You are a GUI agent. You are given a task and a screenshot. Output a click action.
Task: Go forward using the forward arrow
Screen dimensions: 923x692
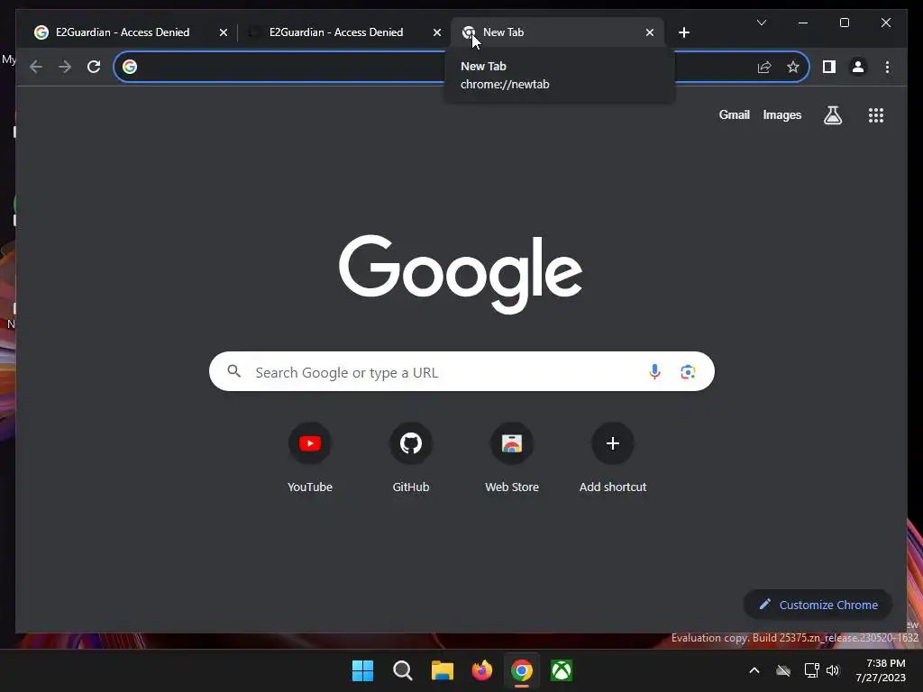tap(65, 67)
